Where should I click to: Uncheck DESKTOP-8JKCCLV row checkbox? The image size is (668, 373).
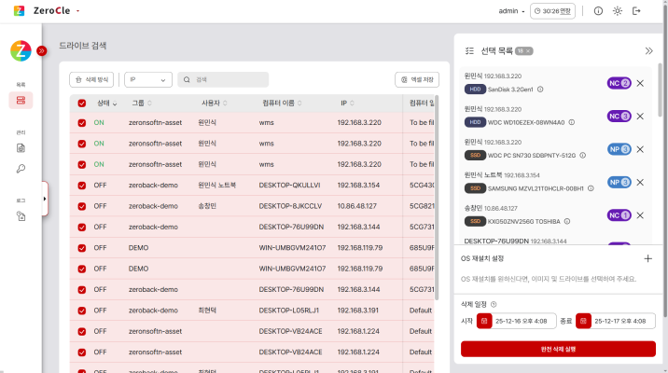pyautogui.click(x=82, y=206)
